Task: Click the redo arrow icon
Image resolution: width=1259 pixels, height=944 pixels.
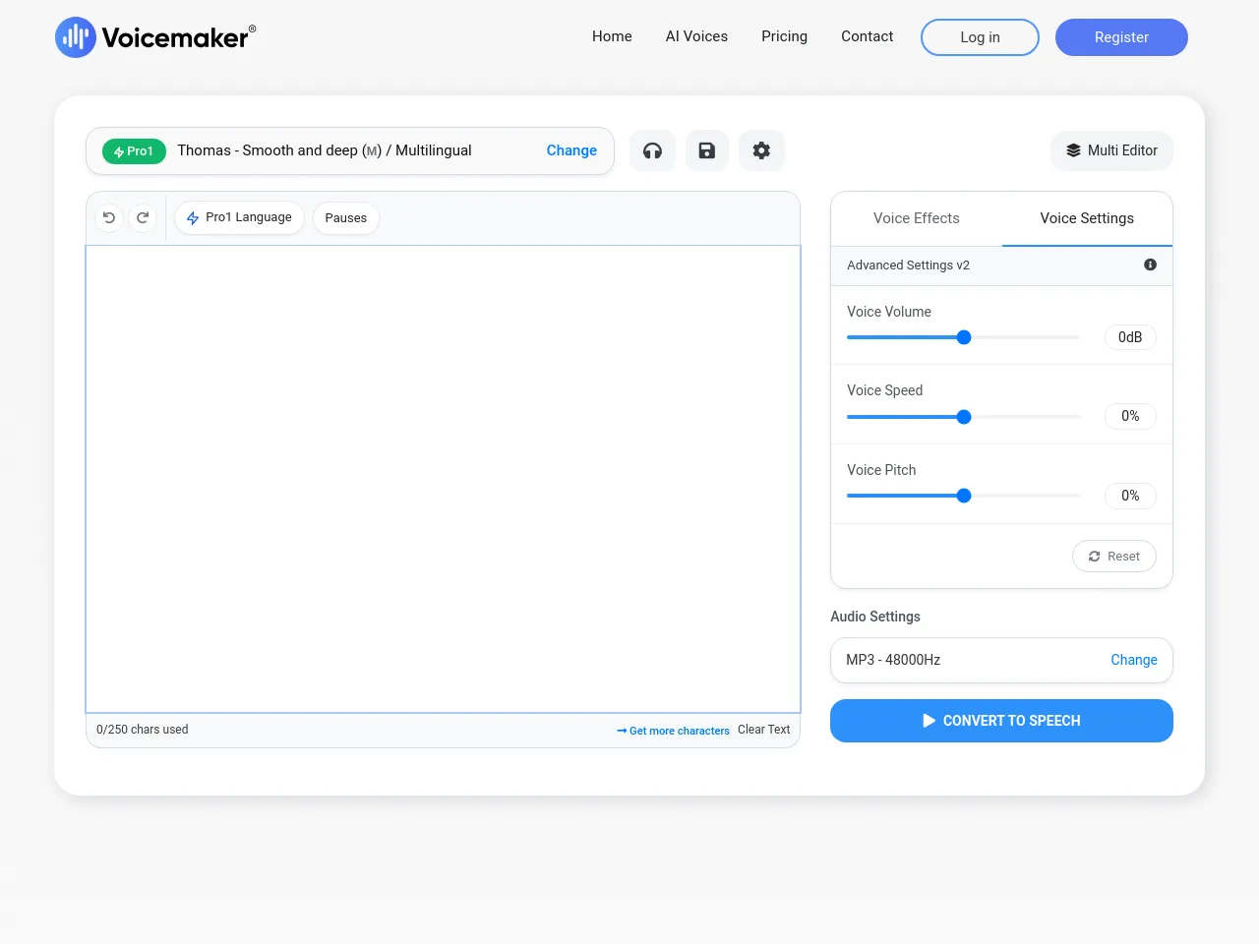Action: [x=143, y=217]
